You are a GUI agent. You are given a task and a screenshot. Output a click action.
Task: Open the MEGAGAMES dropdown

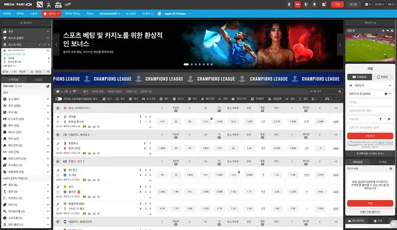110,14
